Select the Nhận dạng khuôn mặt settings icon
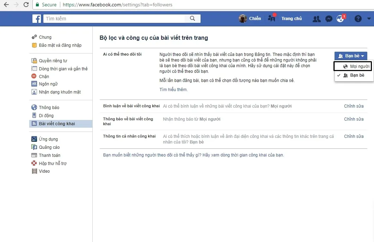Viewport: 374px width, 242px height. 33,92
